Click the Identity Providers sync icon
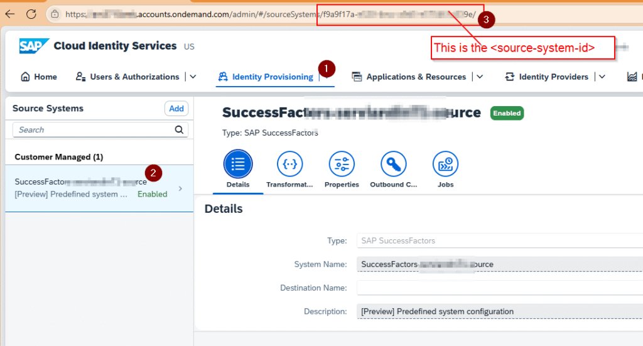643x346 pixels. click(x=510, y=77)
